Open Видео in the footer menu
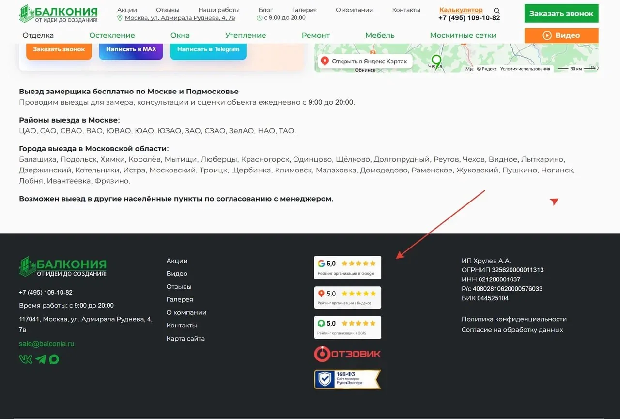This screenshot has width=620, height=419. (x=177, y=274)
